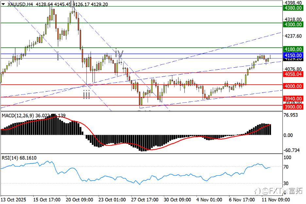Screen dimensions: 306x204
Task: Click the current price 4129.20 tag
Action: pos(293,59)
